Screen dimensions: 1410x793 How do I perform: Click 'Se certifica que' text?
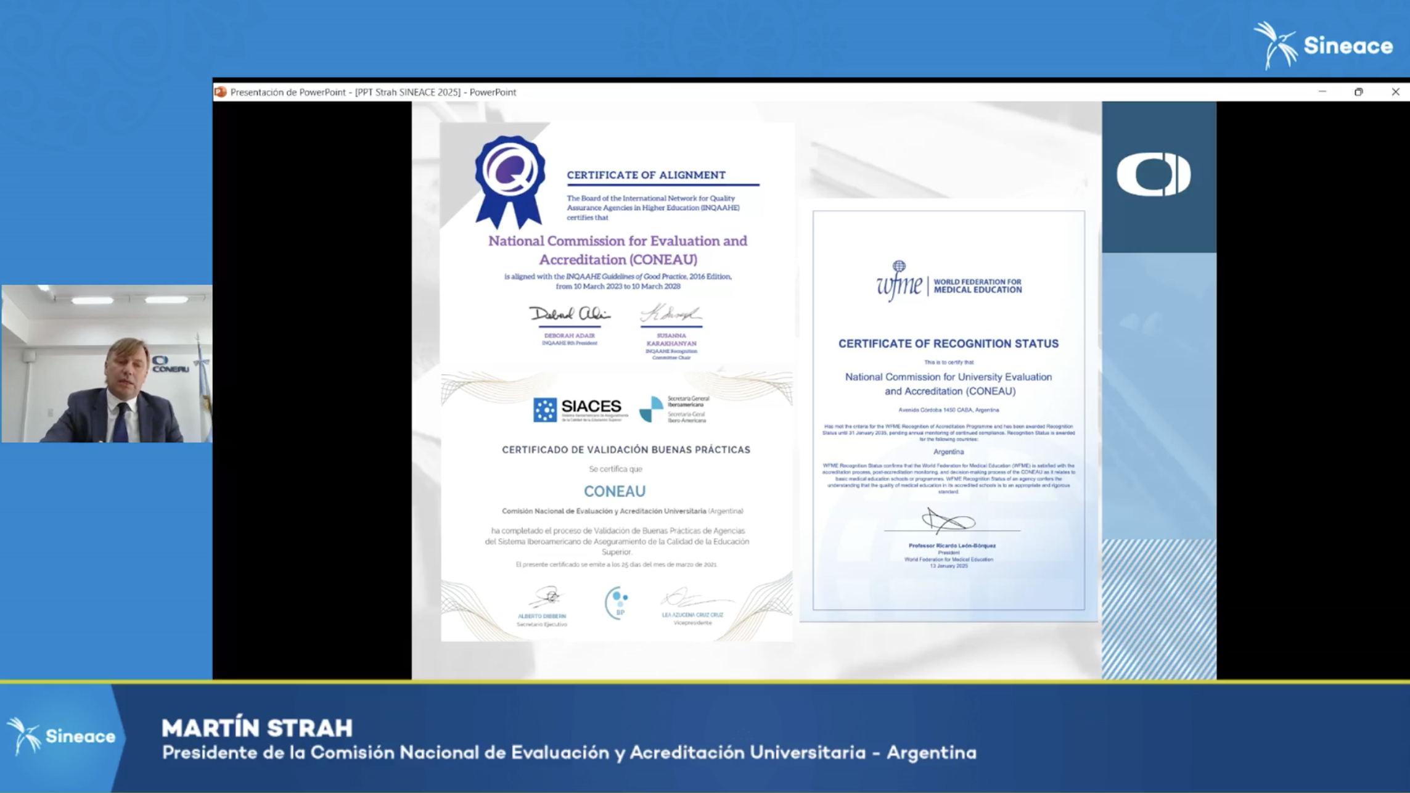[615, 469]
